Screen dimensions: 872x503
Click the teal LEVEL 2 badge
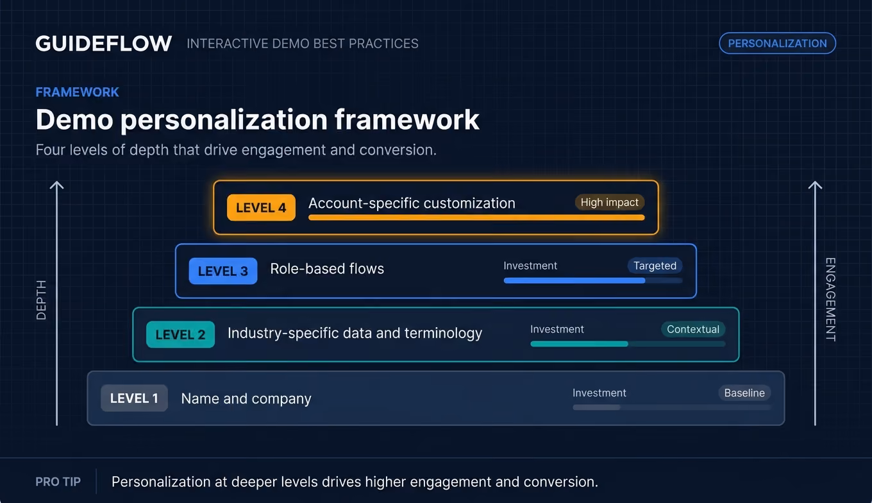coord(180,335)
